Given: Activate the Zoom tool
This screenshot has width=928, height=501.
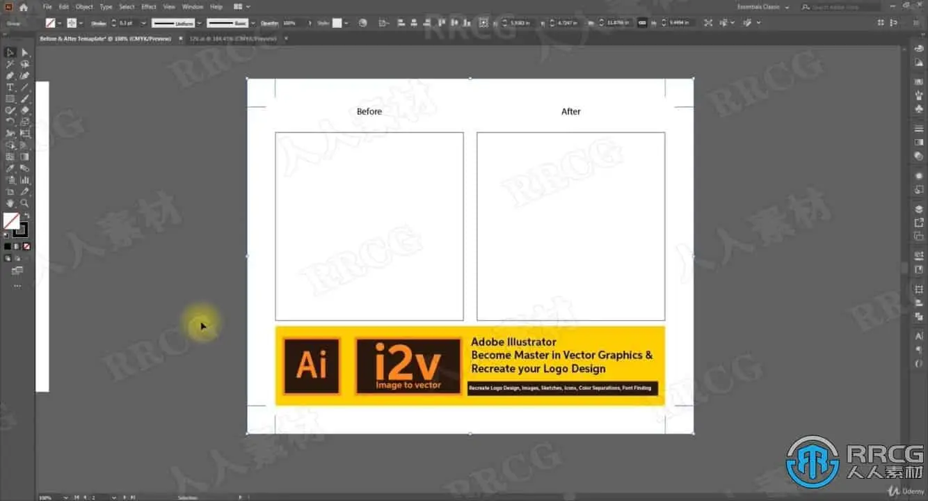Looking at the screenshot, I should [25, 203].
